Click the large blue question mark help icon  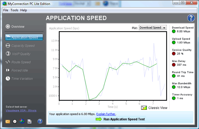[191, 18]
